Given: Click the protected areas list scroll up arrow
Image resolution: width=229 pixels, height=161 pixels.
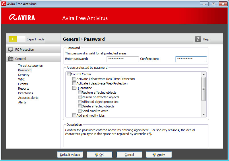Looking at the screenshot, I should point(203,74).
